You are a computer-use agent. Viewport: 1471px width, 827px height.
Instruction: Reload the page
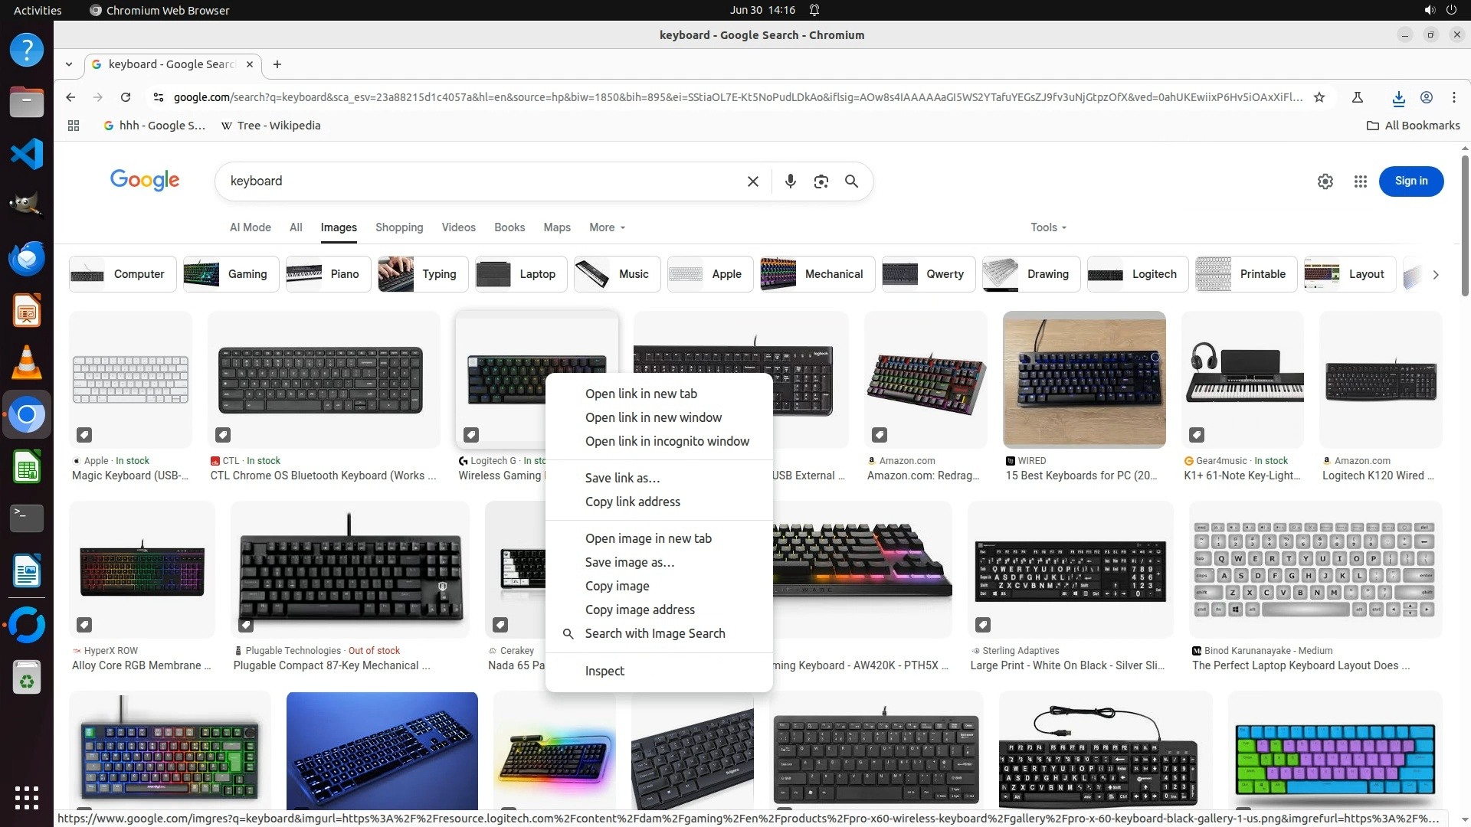point(126,97)
